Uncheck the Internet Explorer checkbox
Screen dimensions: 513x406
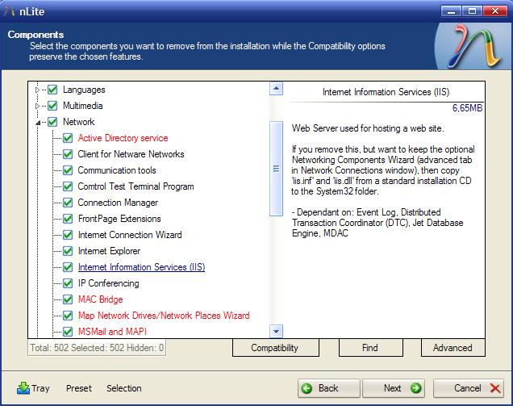click(x=68, y=251)
